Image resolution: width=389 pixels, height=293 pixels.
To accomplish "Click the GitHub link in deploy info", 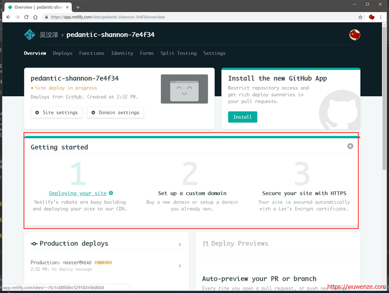I will pos(74,97).
